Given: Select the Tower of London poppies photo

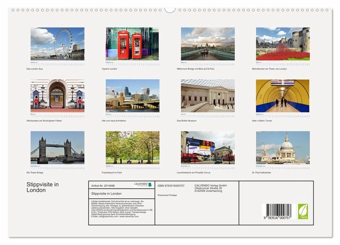Looking at the screenshot, I should [283, 44].
